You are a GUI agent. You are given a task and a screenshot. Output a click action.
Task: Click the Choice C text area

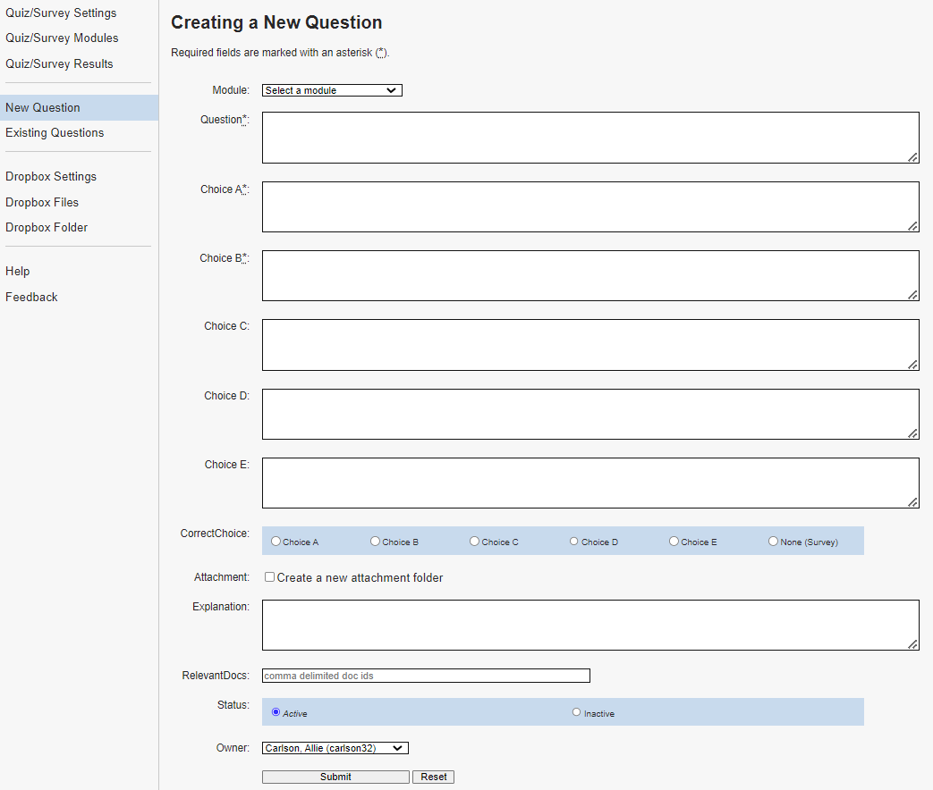coord(590,345)
